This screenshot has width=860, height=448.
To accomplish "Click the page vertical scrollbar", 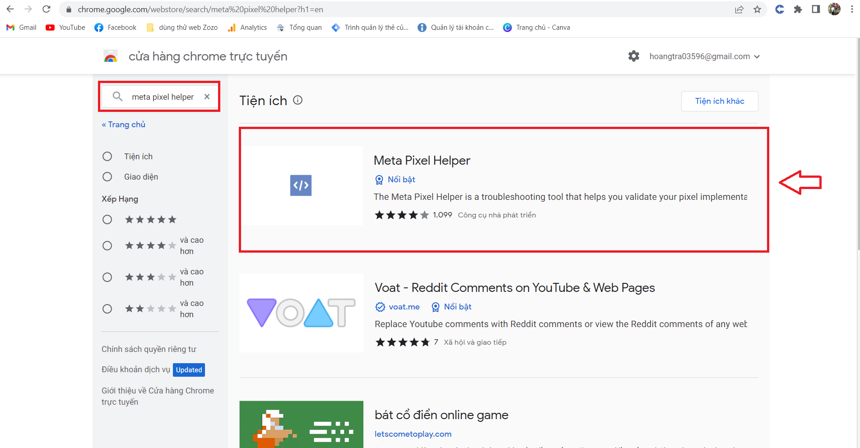I will pos(858,144).
